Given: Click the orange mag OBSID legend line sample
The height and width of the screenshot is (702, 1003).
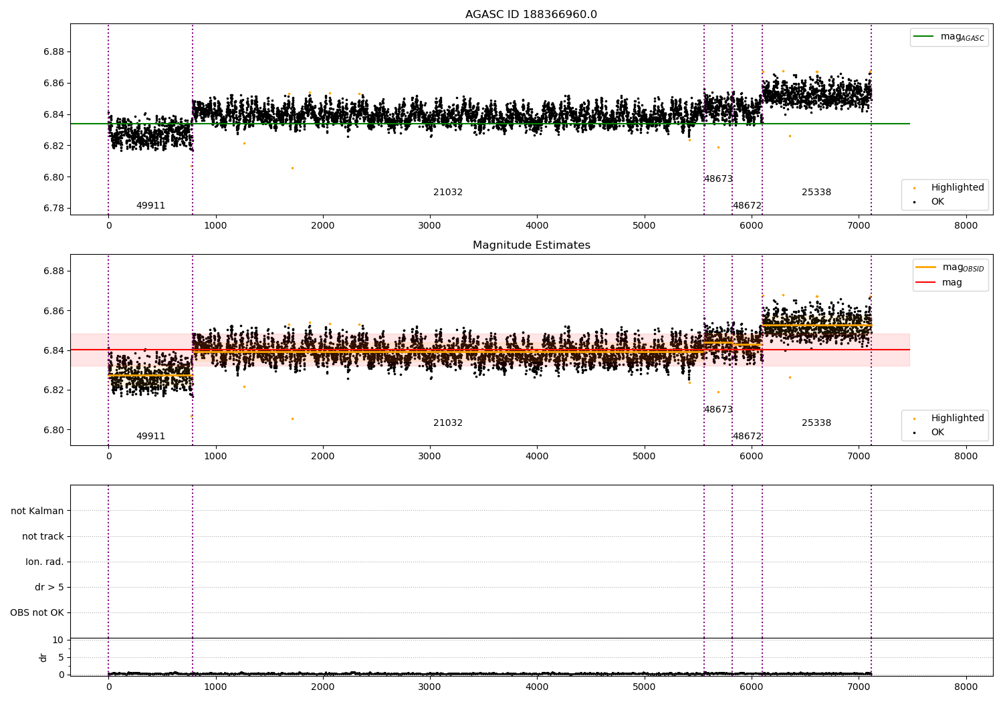Looking at the screenshot, I should pos(926,267).
